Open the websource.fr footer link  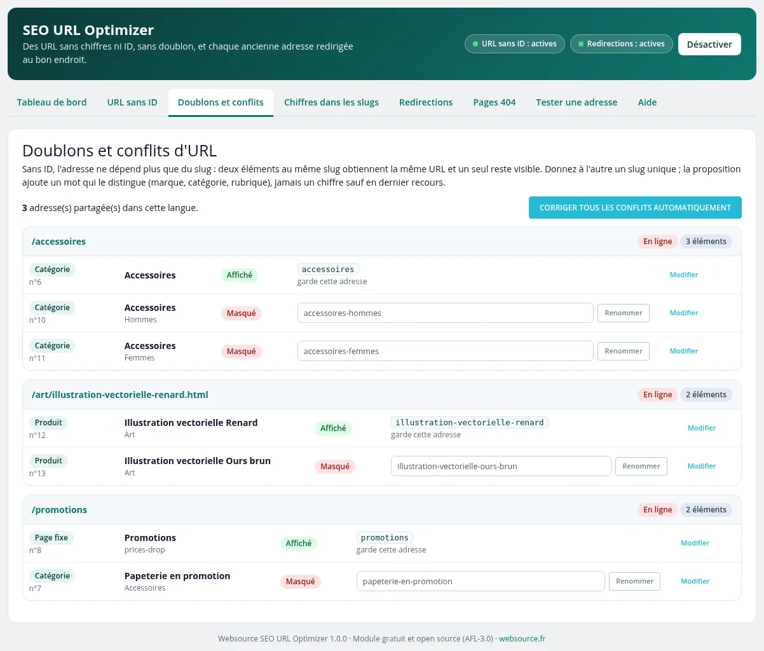coord(522,638)
